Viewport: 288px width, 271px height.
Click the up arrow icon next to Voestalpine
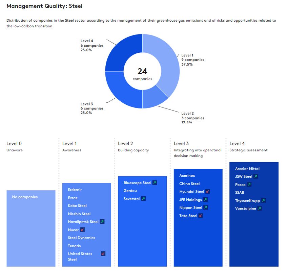pyautogui.click(x=259, y=208)
